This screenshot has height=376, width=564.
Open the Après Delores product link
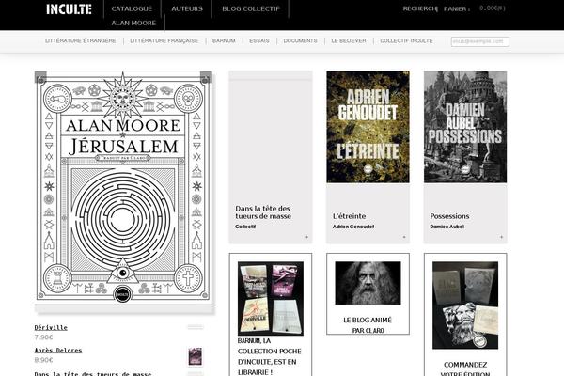pos(58,350)
